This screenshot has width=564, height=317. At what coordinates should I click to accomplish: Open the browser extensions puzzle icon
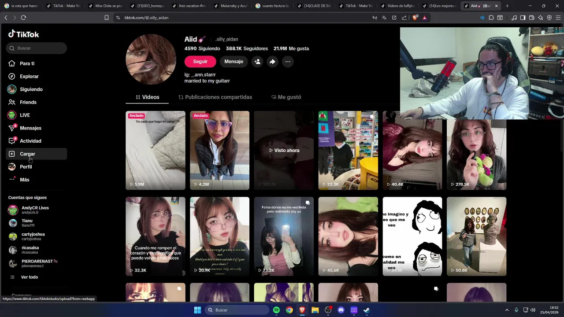click(491, 18)
